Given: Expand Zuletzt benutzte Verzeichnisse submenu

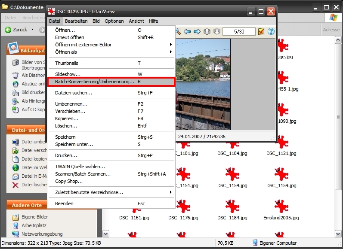Looking at the screenshot, I should point(111,192).
